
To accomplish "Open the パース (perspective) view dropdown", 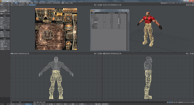I will click(106, 5).
